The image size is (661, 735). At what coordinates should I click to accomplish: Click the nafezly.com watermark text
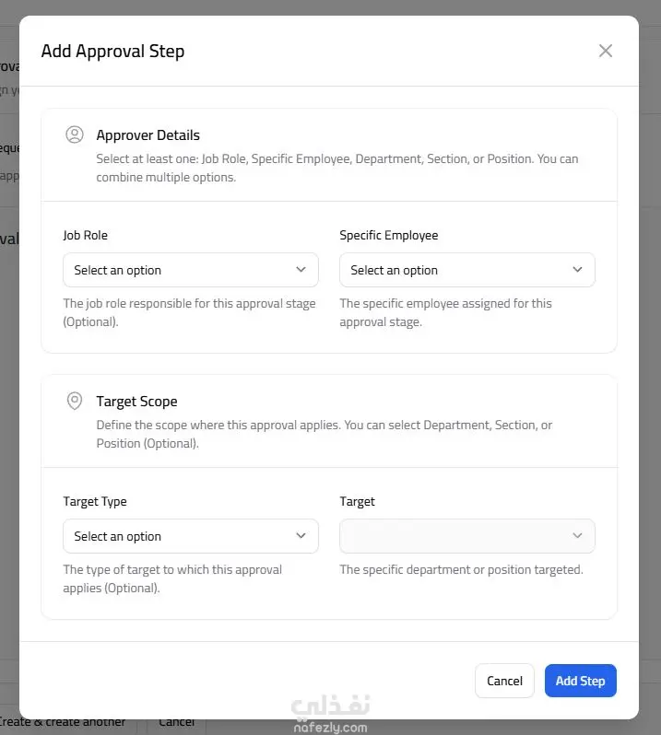point(330,728)
